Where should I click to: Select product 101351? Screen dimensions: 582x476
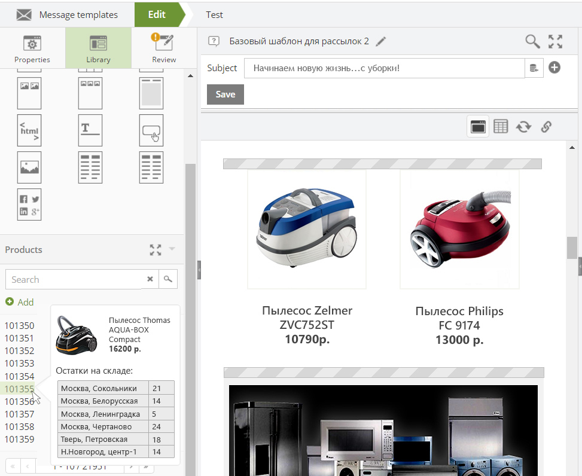point(19,338)
